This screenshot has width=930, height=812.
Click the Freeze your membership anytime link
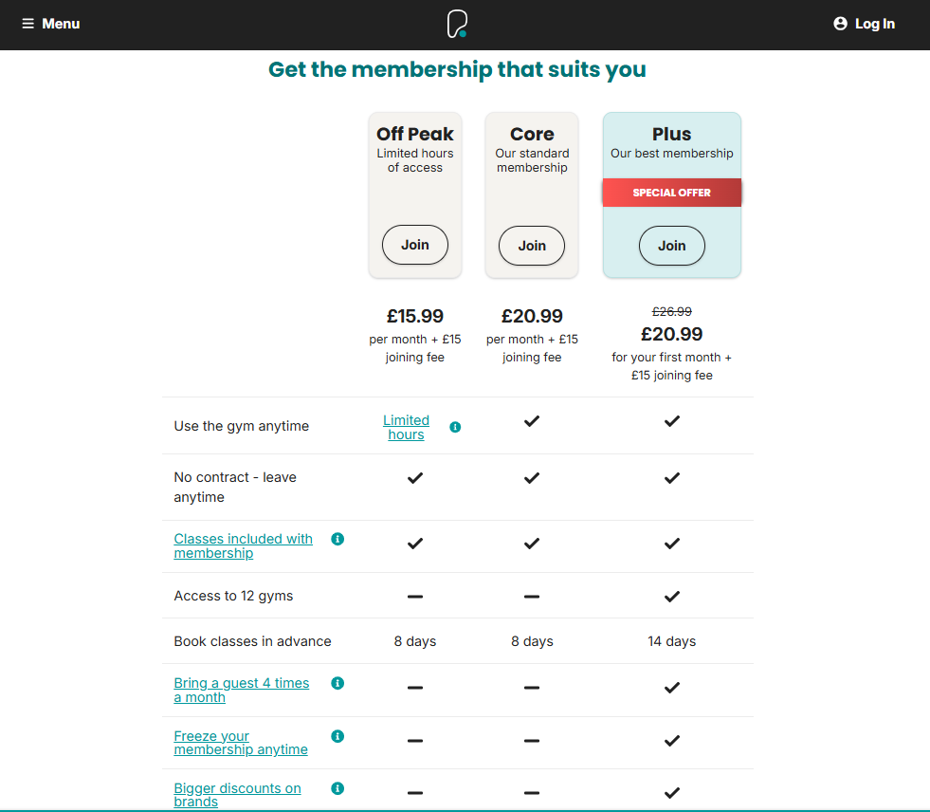pyautogui.click(x=240, y=743)
